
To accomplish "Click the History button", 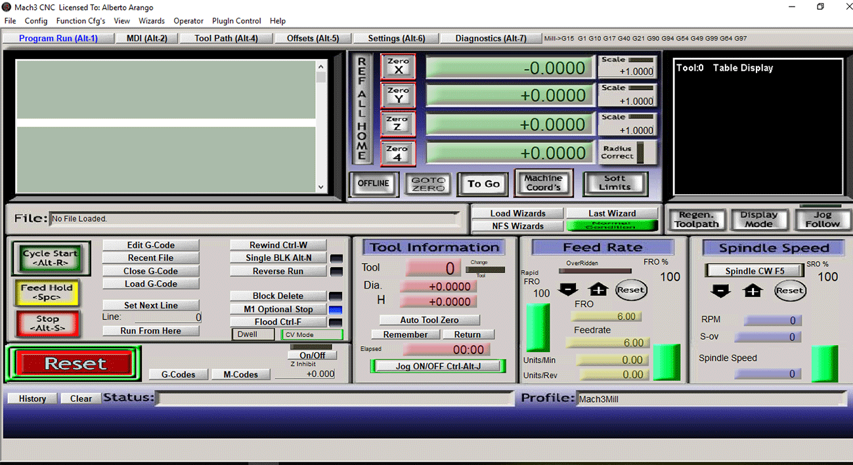I will pos(32,398).
